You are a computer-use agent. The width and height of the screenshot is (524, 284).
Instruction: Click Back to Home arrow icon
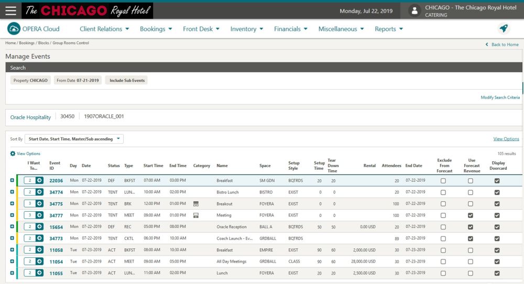(x=487, y=45)
